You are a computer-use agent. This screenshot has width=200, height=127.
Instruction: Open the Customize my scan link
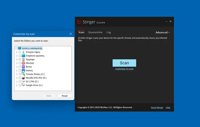124,69
